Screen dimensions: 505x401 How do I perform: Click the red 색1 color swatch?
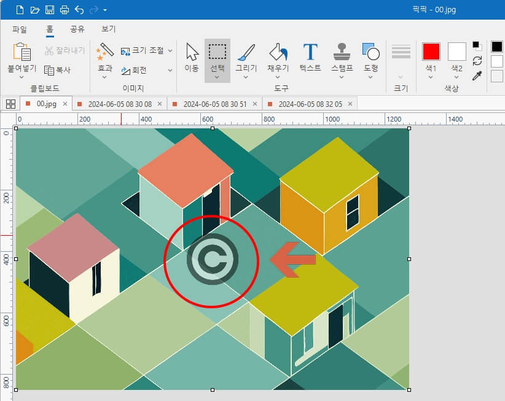coord(431,52)
